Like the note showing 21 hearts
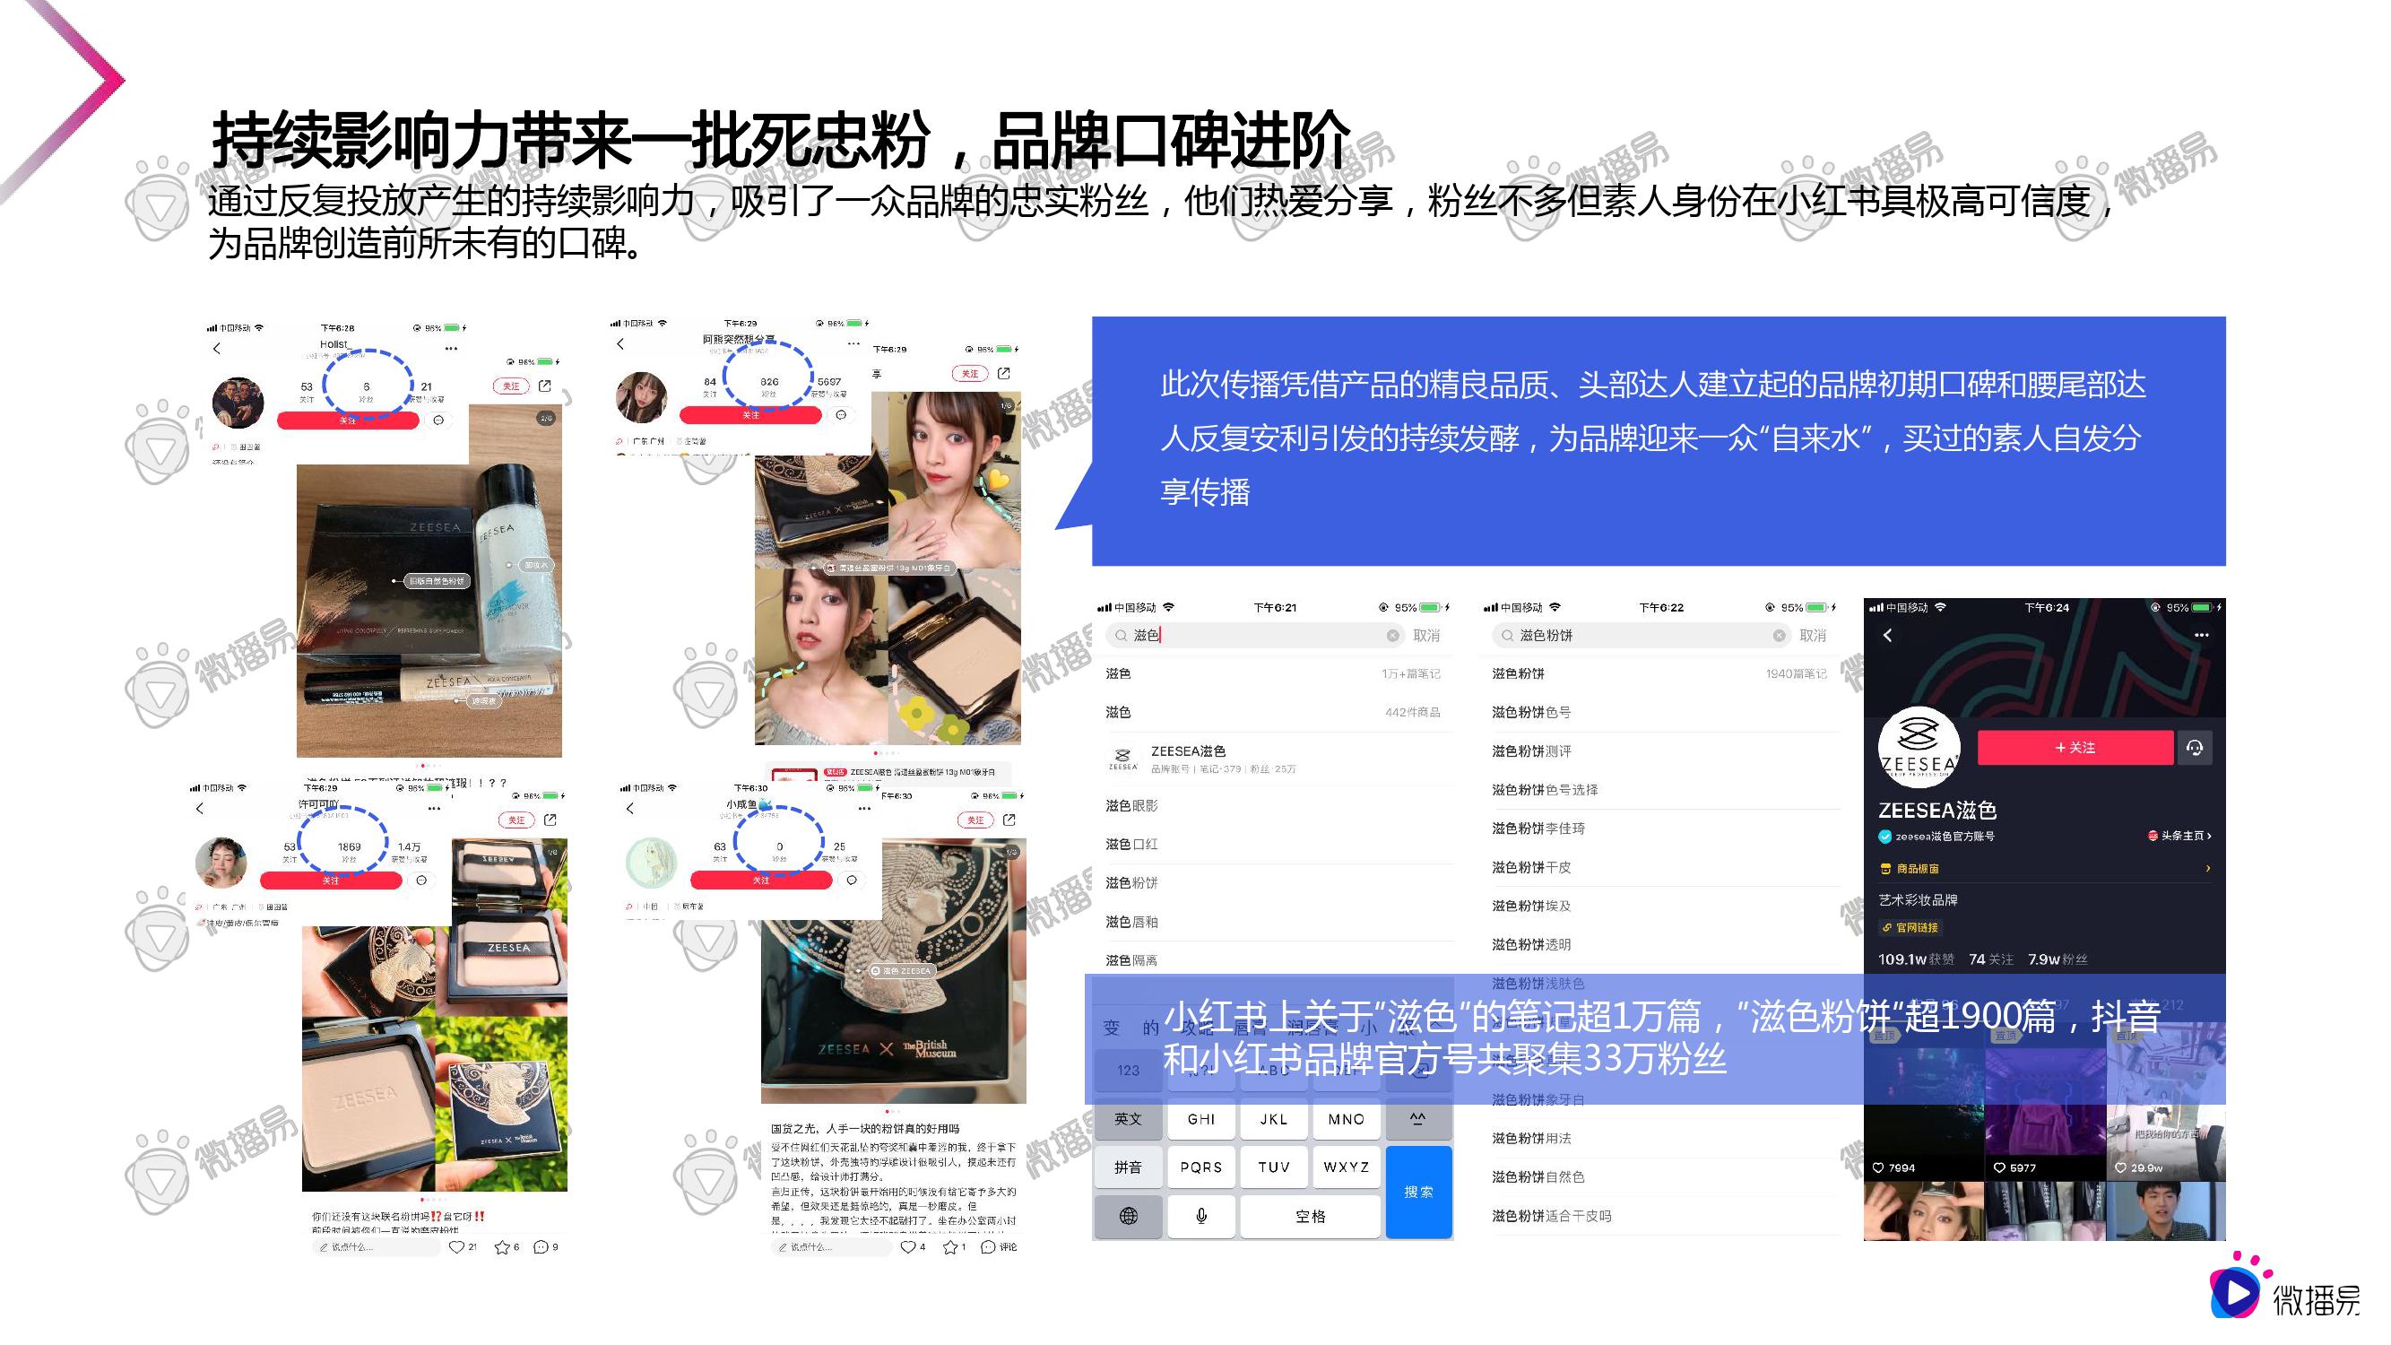2391x1345 pixels. click(455, 1247)
